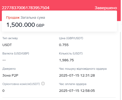Image resolution: width=122 pixels, height=100 pixels.
Task: Click the Час оплати ордера label
Action: 73,84
